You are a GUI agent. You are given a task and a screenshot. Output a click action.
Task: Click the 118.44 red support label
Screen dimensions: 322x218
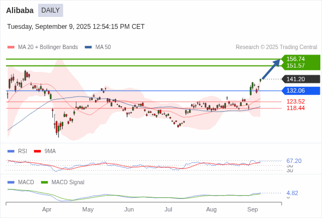[x=295, y=108]
